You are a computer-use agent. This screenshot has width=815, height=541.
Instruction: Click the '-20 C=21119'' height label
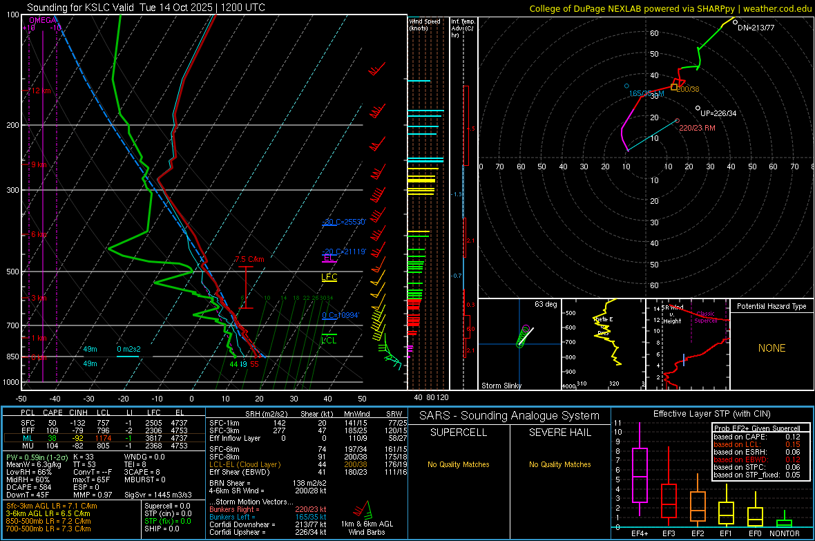click(344, 251)
